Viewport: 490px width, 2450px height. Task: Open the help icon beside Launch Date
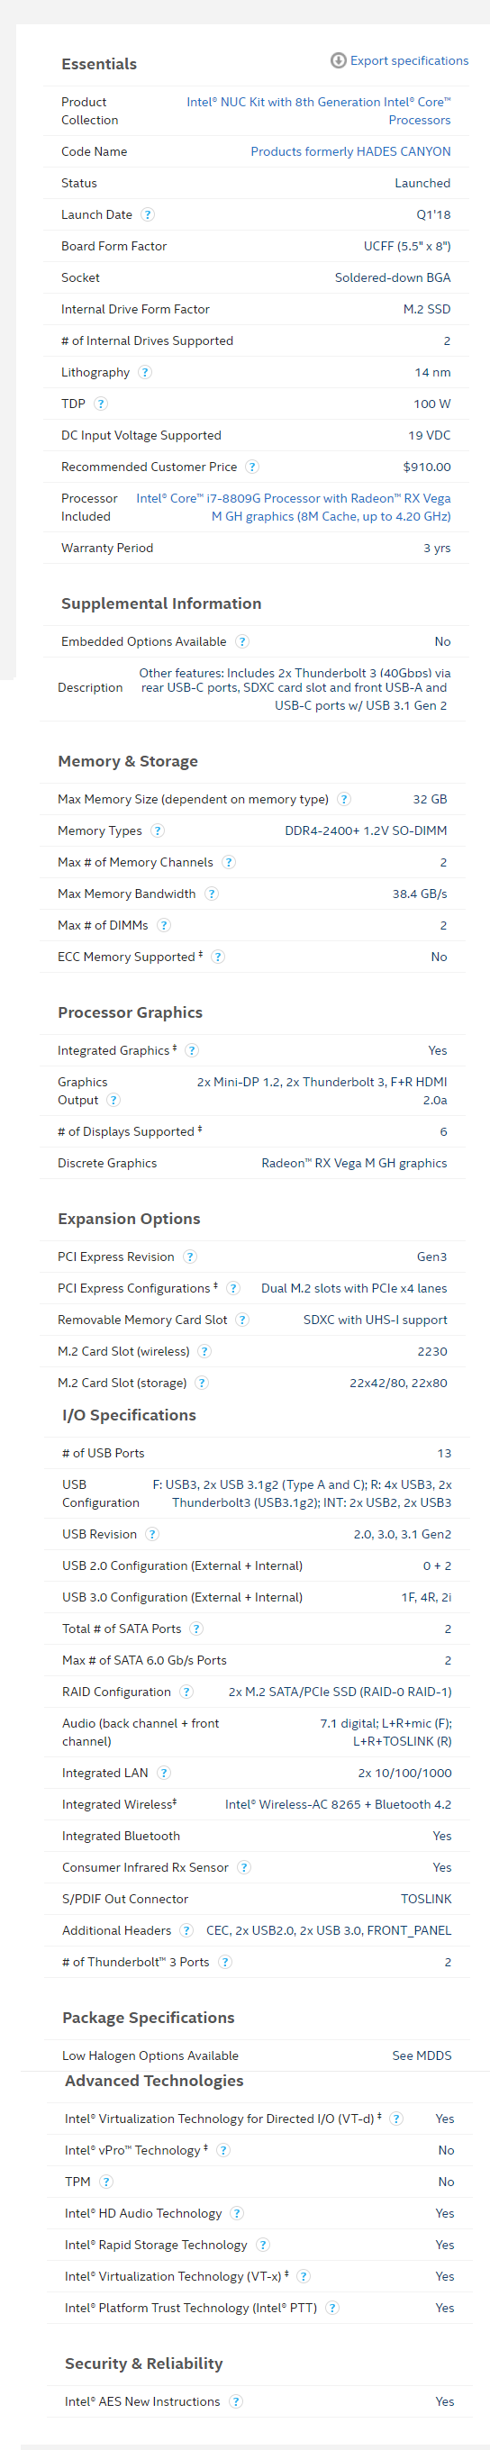[149, 215]
